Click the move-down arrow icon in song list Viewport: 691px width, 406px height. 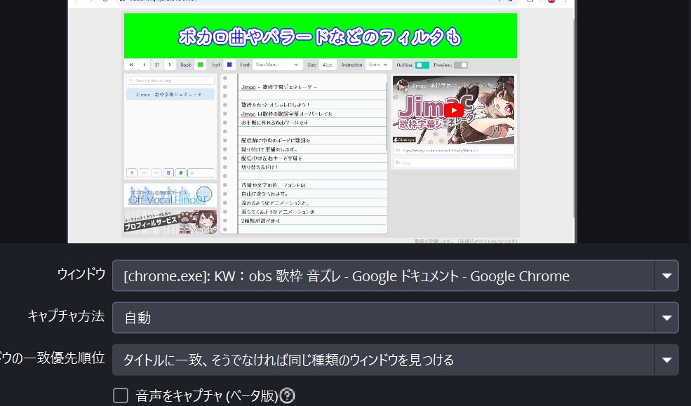(156, 173)
